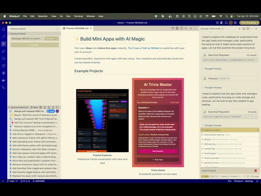Click Go to Current History Item target icon
Viewport: 261px width, 196px height.
40,107
